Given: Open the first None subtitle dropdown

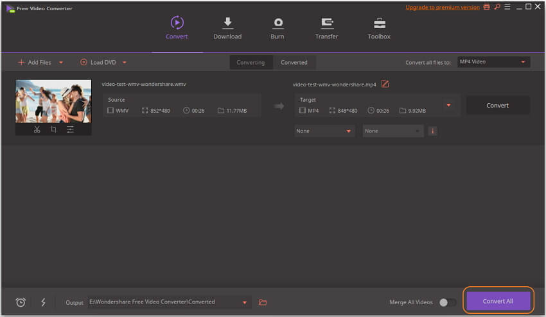Looking at the screenshot, I should (x=324, y=131).
